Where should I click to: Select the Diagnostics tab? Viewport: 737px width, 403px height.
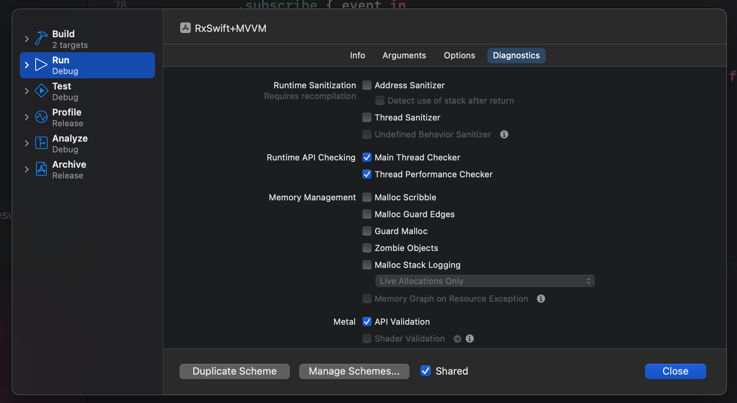click(516, 55)
